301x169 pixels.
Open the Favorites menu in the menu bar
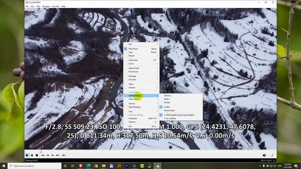pos(55,6)
